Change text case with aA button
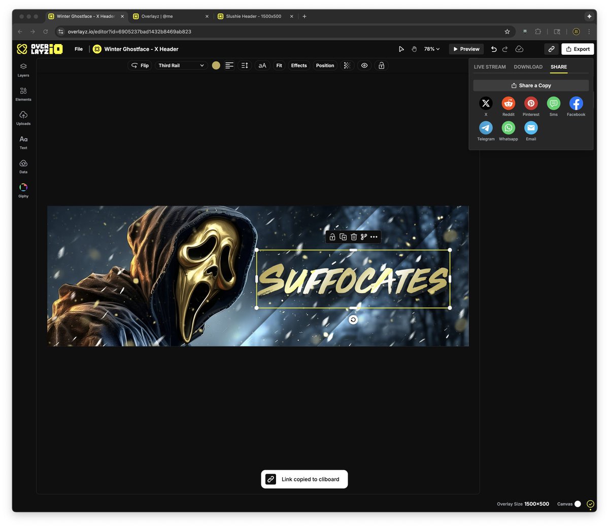Screen dimensions: 609x527 click(x=262, y=65)
